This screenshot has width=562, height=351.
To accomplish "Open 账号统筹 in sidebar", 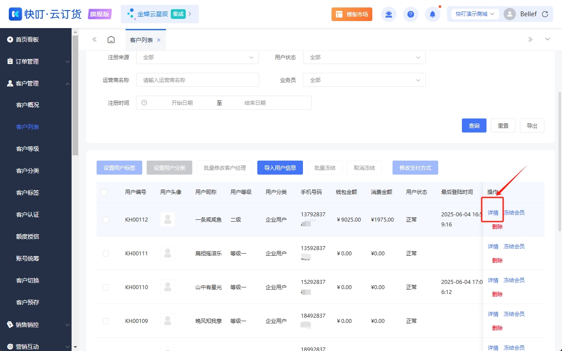I will (28, 258).
